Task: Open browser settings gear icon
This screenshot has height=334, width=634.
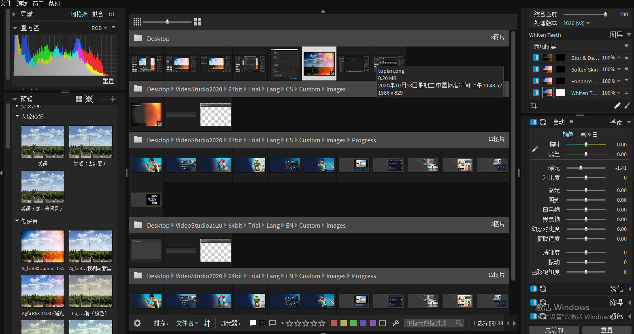Action: click(x=137, y=323)
